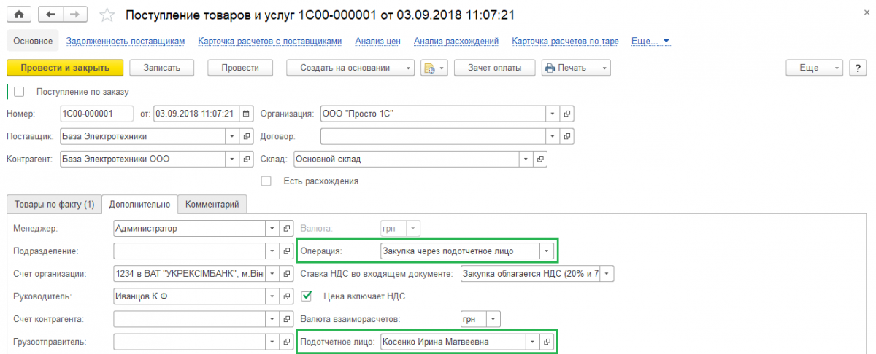Open the Счет организации record icon

[286, 274]
